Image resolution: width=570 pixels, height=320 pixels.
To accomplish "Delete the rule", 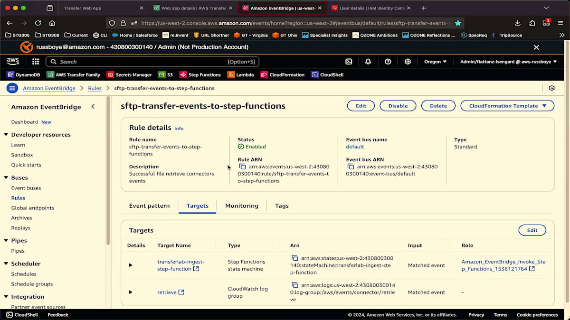I will [438, 106].
